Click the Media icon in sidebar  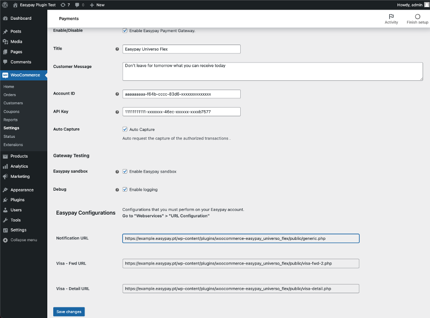[x=5, y=42]
